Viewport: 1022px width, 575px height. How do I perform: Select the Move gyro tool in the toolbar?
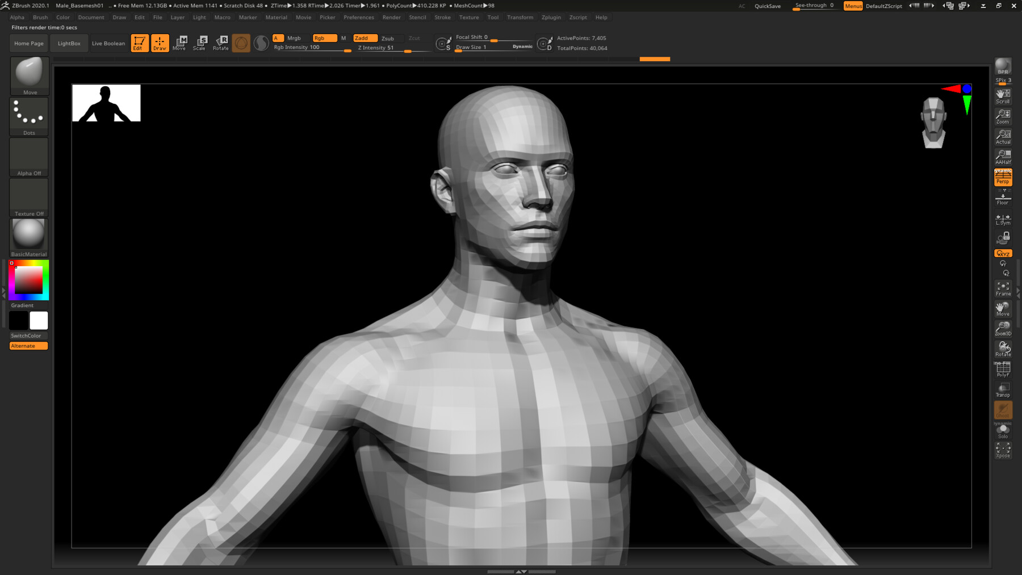pos(180,43)
